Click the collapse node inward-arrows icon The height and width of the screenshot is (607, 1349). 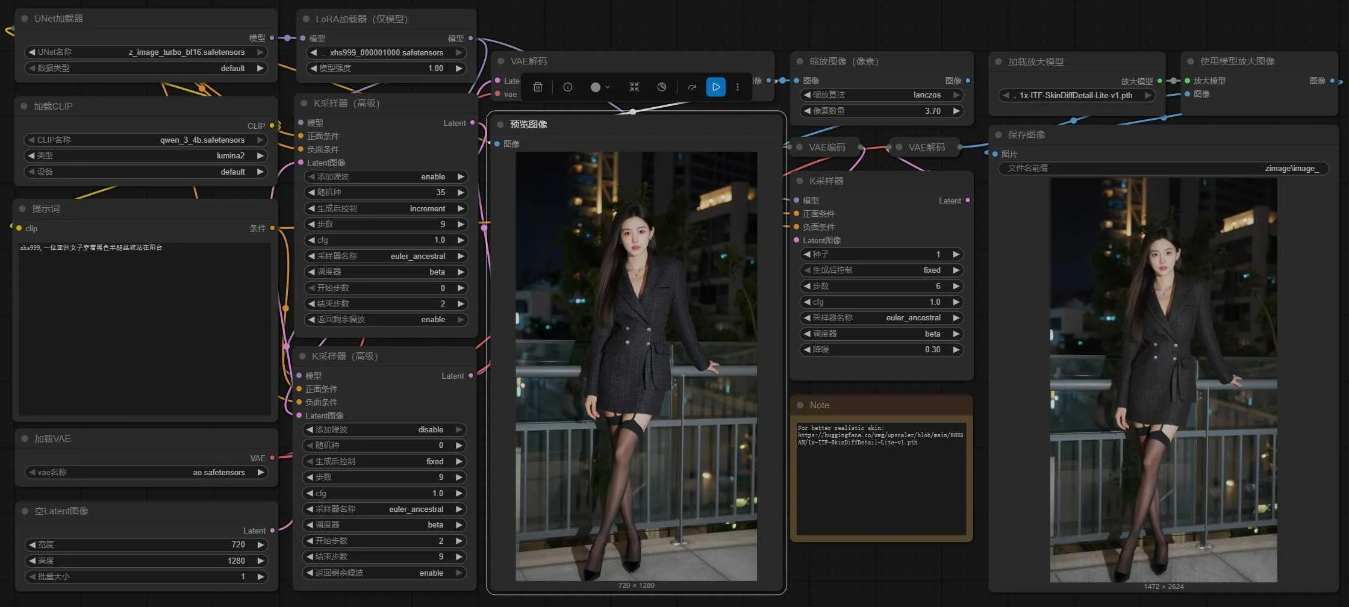coord(634,87)
